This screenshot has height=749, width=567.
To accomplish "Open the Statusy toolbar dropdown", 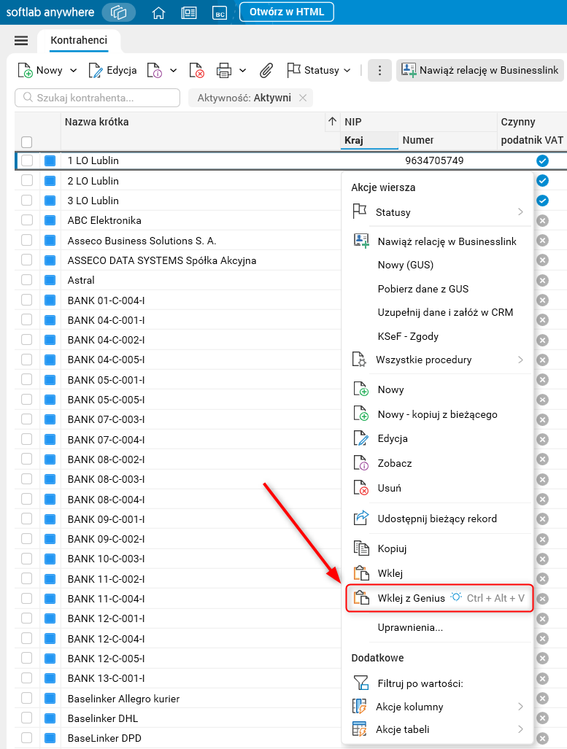I will [x=318, y=70].
